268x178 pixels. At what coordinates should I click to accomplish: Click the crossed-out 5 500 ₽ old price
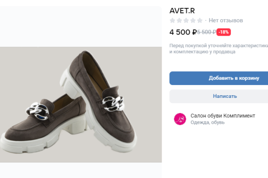[x=207, y=32]
